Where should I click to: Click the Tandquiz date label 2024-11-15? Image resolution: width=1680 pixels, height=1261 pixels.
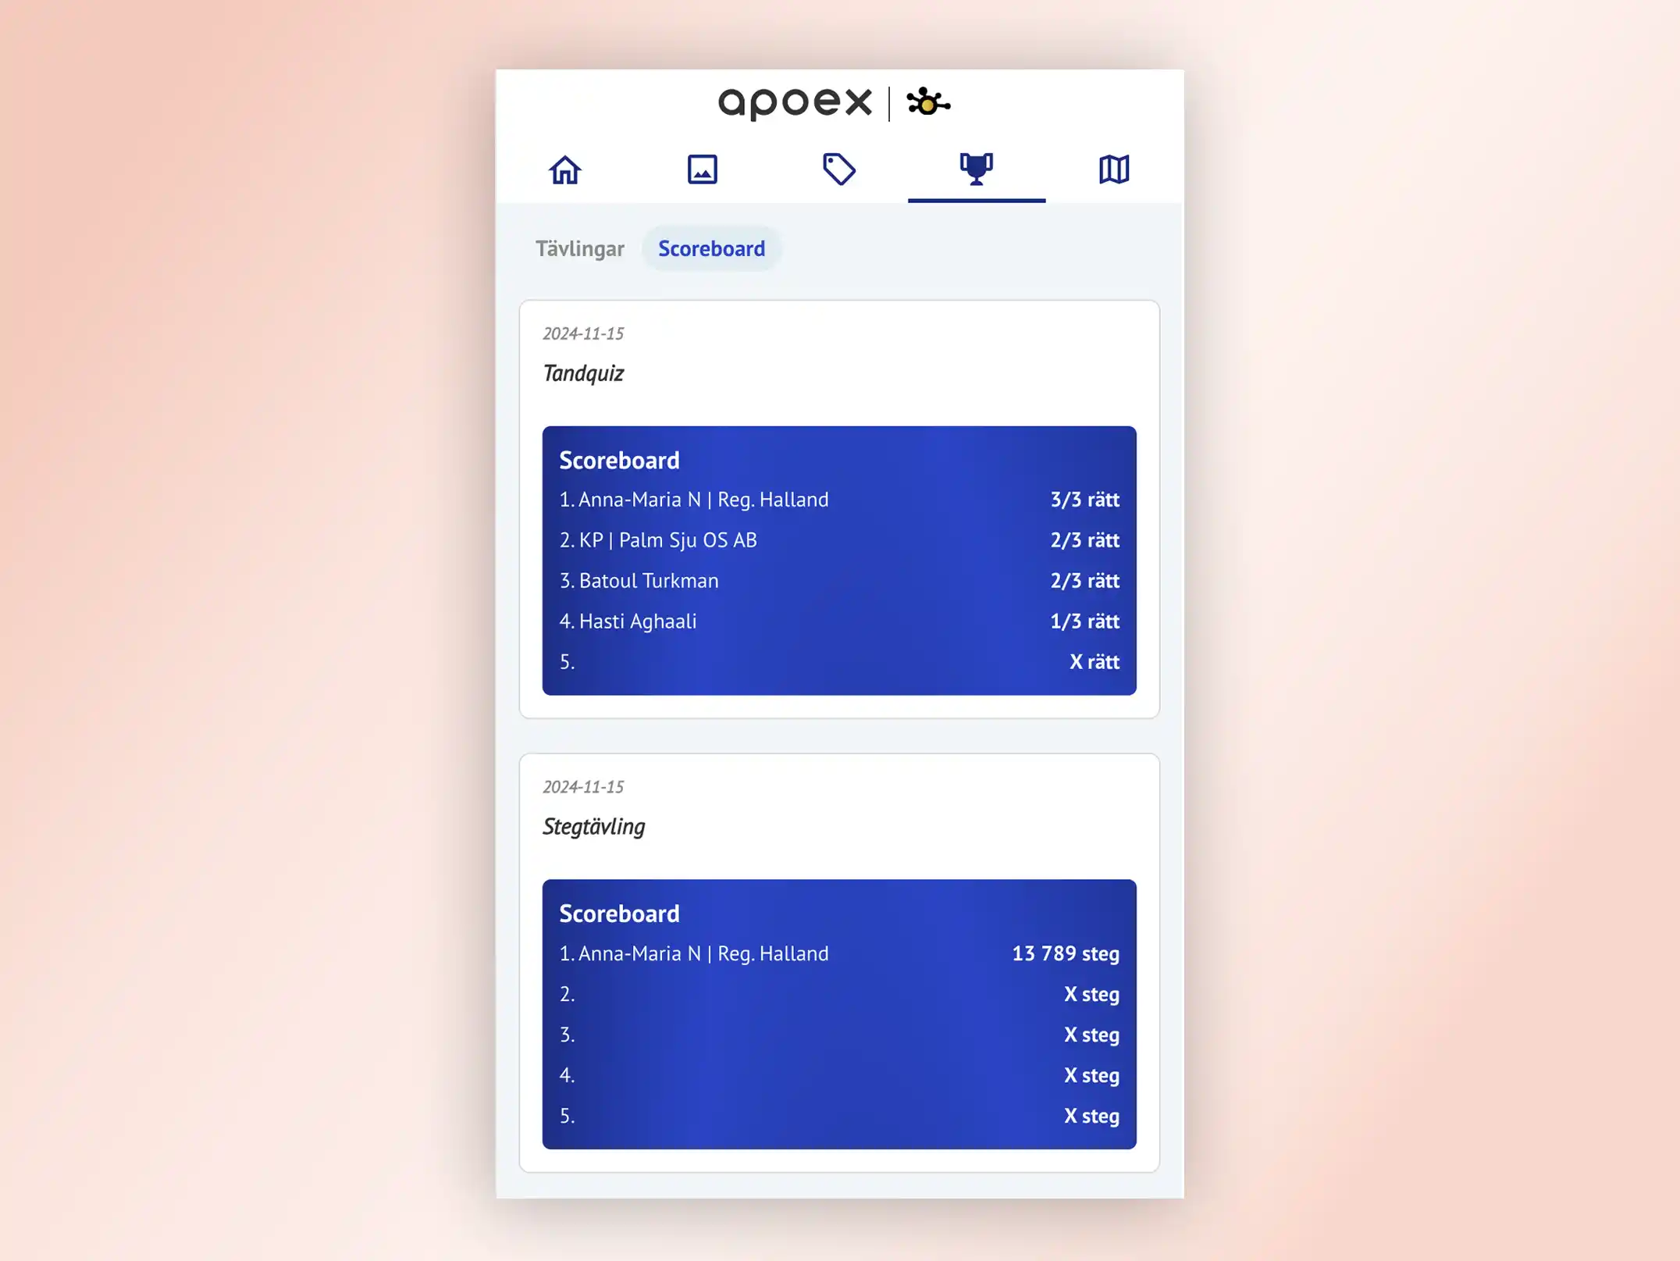coord(584,333)
